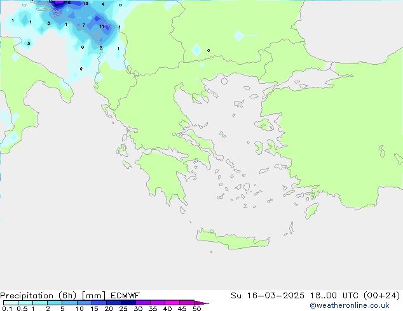Click the '0.5' legend scale label
This screenshot has height=311, width=403.
point(22,308)
